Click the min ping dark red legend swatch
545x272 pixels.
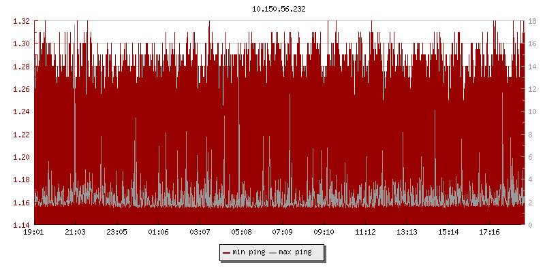pyautogui.click(x=226, y=252)
